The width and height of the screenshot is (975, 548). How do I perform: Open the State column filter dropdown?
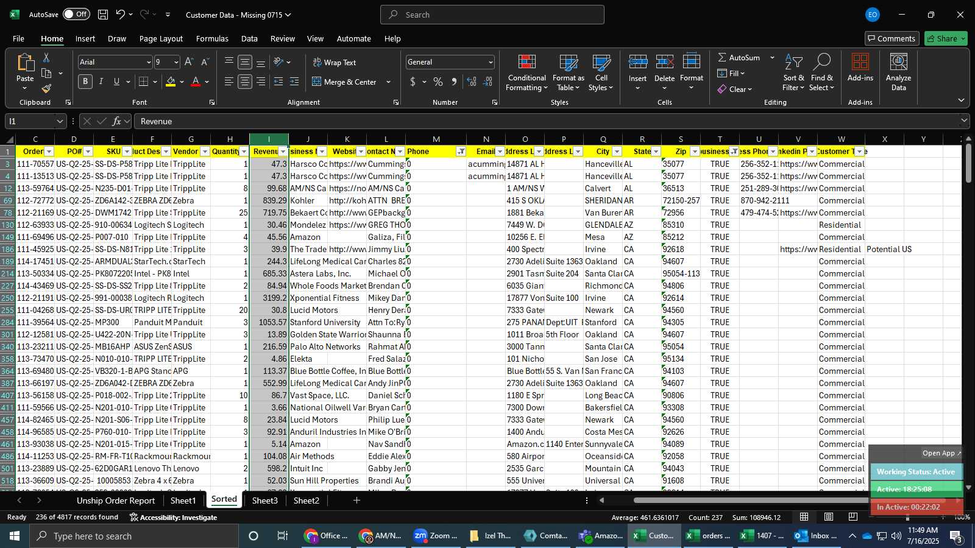click(x=656, y=152)
